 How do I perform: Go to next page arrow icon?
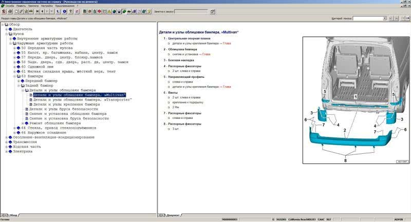tap(47, 11)
